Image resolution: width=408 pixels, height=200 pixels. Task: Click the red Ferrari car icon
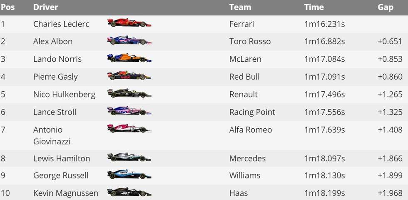coord(129,23)
